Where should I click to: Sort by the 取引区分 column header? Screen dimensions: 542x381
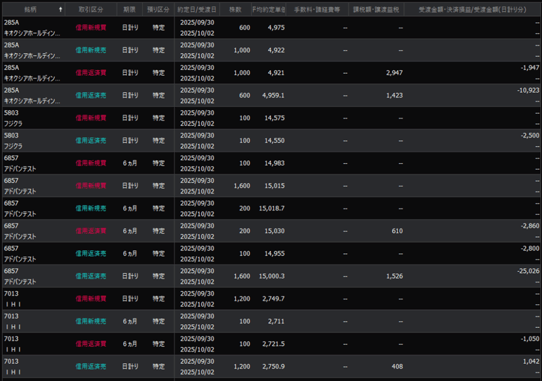pyautogui.click(x=91, y=10)
